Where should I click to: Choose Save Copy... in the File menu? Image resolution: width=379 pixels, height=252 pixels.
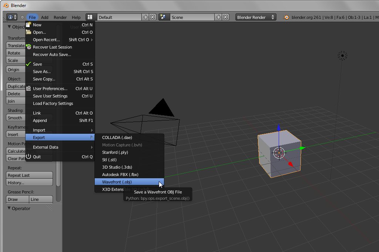point(60,79)
